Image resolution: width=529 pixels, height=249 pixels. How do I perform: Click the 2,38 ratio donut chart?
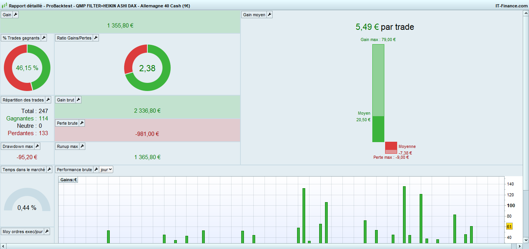pyautogui.click(x=147, y=68)
